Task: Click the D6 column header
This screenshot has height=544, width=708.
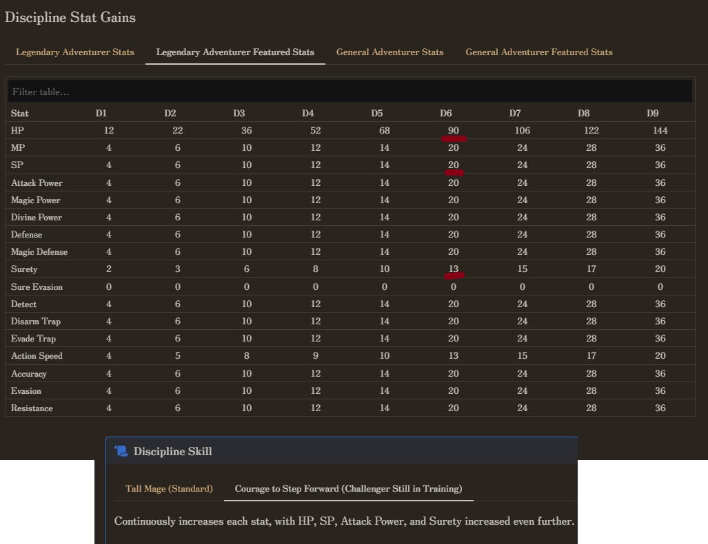Action: click(445, 113)
